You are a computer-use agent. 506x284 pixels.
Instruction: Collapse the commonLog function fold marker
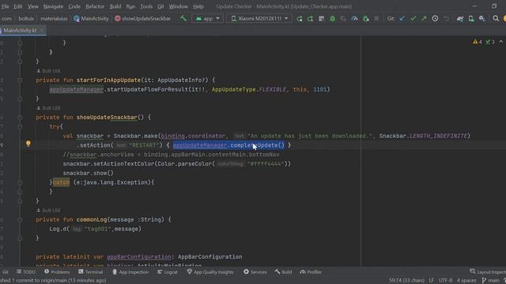20,219
